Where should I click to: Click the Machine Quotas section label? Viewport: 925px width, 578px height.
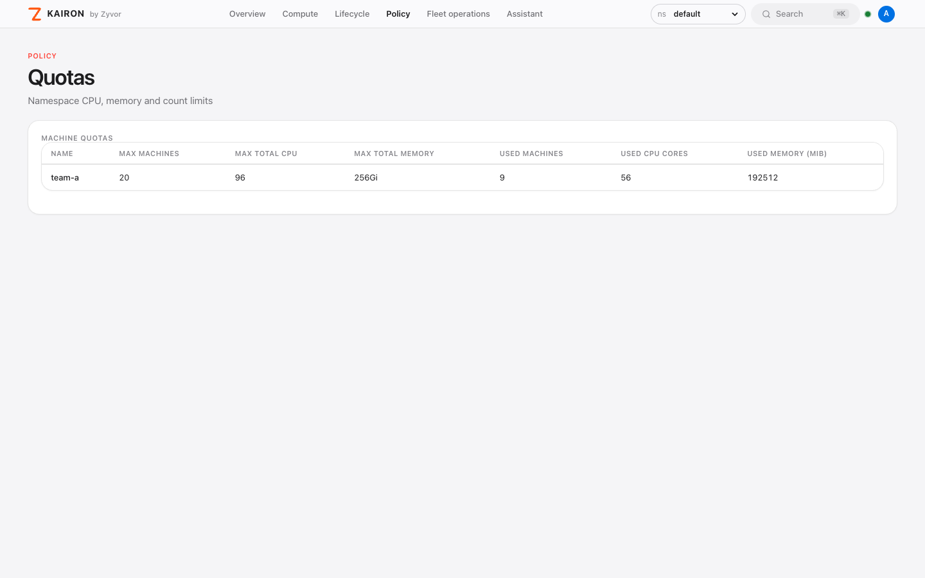pos(77,138)
